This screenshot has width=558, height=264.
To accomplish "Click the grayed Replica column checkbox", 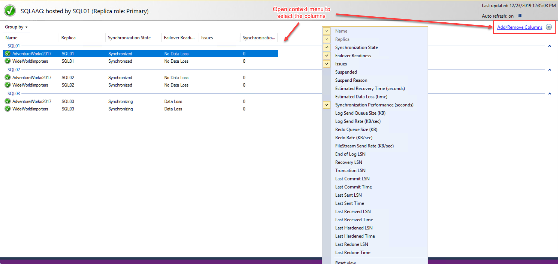I will click(x=327, y=39).
